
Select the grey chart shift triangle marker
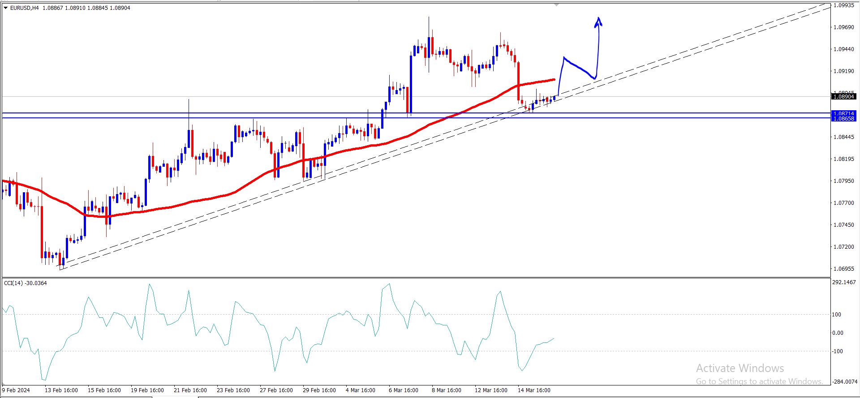(x=557, y=4)
